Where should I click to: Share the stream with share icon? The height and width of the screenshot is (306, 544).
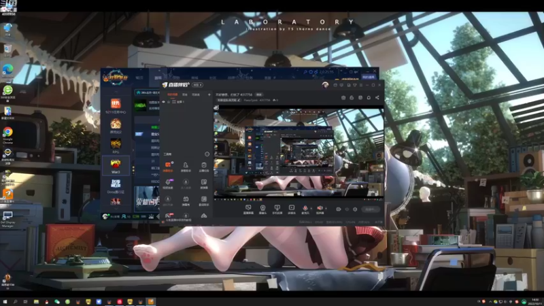[x=377, y=98]
